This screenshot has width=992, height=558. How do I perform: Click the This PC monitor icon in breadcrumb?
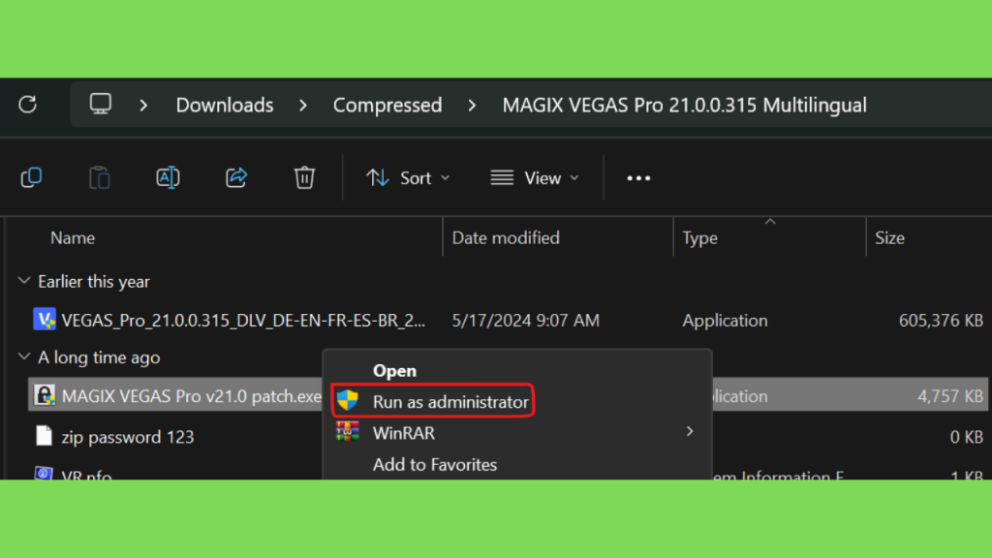(x=101, y=104)
